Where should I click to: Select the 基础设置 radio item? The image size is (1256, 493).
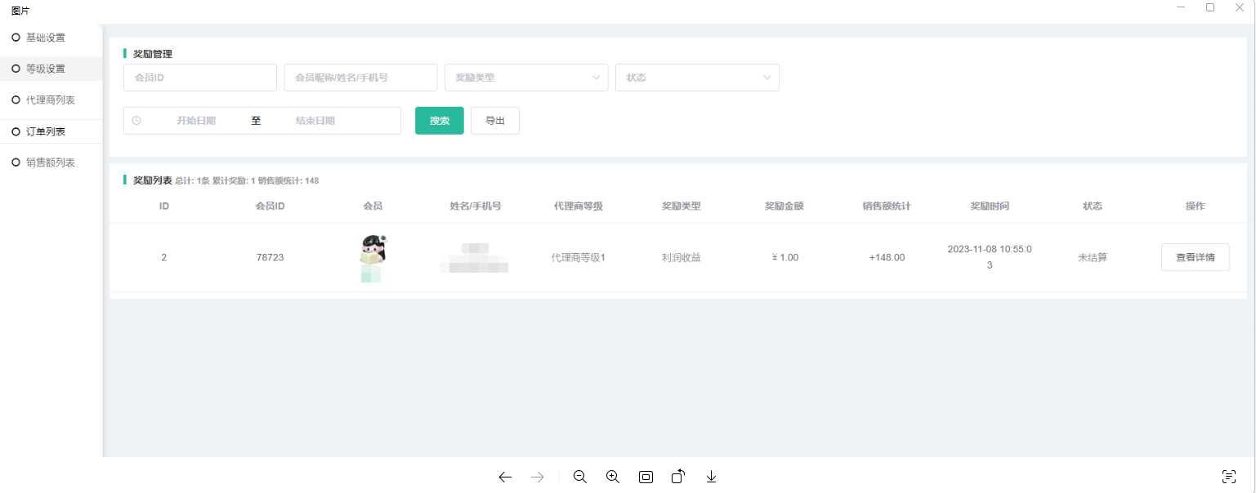(45, 38)
